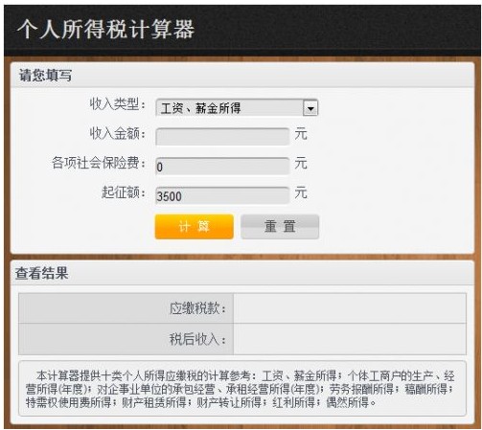This screenshot has width=482, height=430.
Task: Click the 收入金额 label
Action: [x=117, y=133]
